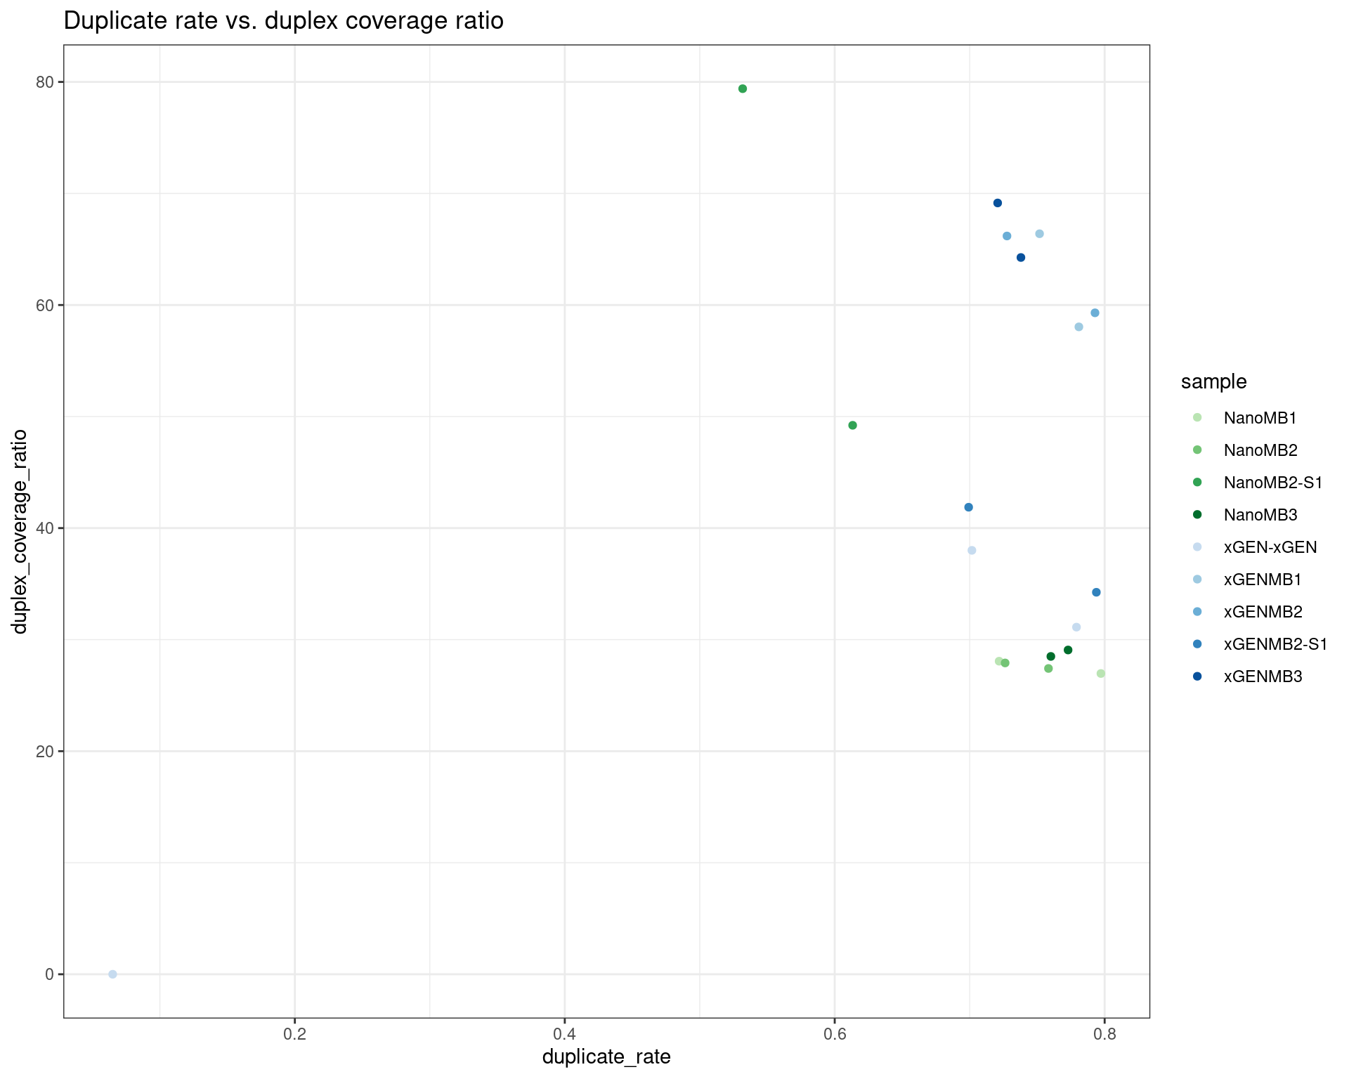This screenshot has width=1349, height=1079.
Task: Click the xGEN-xGEN legend color dot
Action: (x=1197, y=547)
